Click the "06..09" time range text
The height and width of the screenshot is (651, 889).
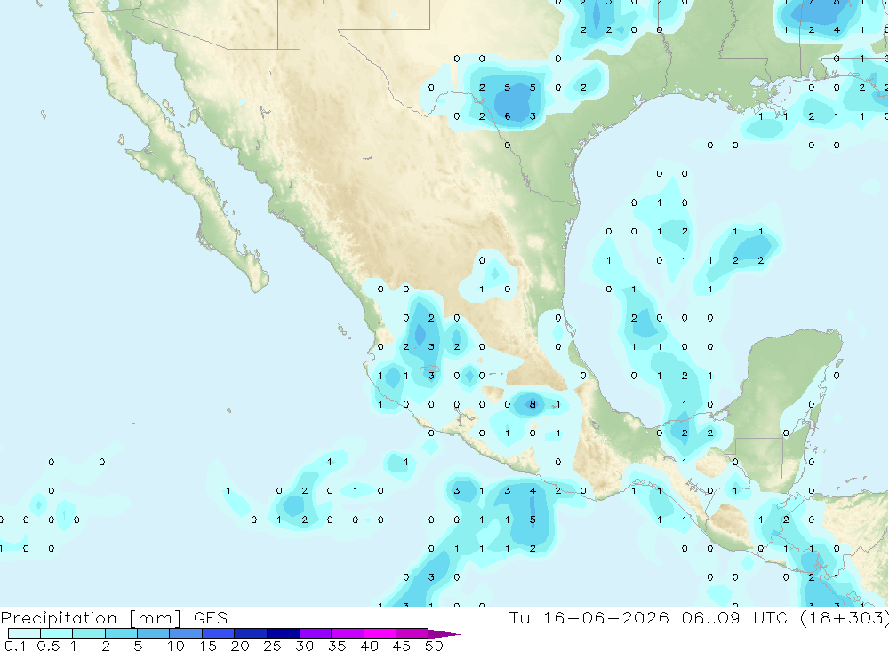click(x=711, y=618)
